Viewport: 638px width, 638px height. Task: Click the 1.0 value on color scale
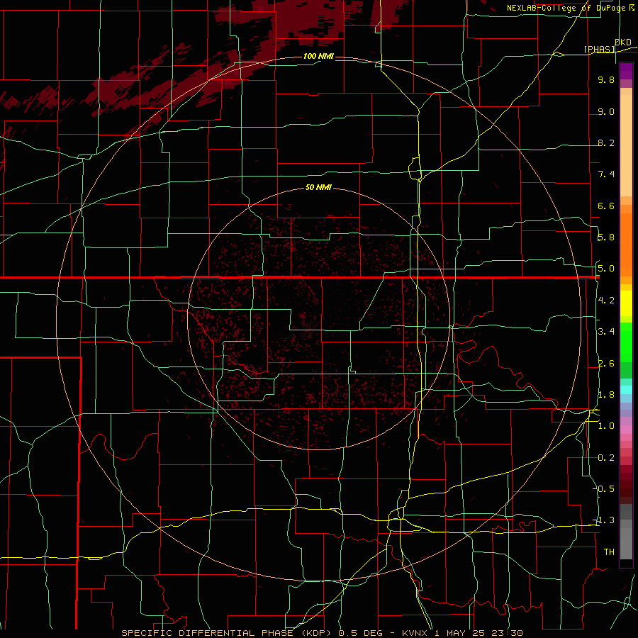pyautogui.click(x=606, y=426)
